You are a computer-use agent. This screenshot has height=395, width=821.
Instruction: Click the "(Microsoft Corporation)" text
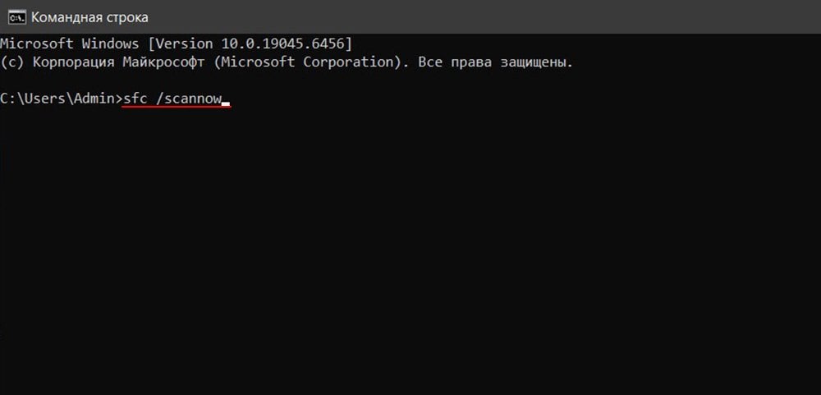(x=303, y=62)
